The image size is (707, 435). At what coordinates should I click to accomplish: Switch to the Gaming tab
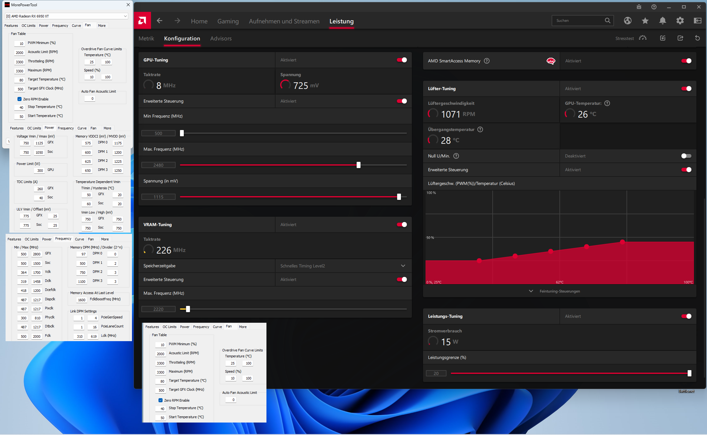[x=228, y=21]
